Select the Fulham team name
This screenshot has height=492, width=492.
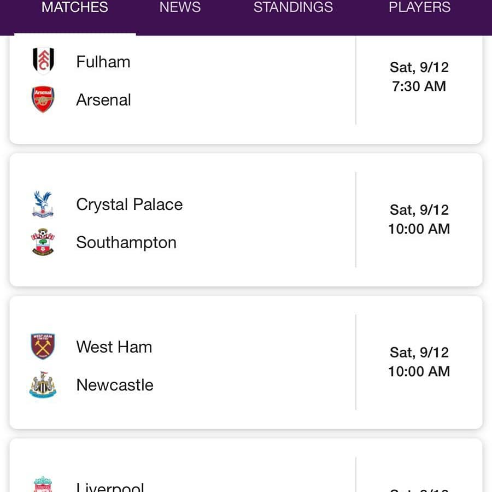click(x=103, y=61)
